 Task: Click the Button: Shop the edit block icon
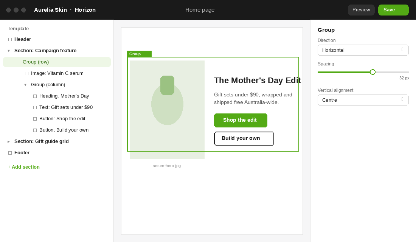point(35,119)
